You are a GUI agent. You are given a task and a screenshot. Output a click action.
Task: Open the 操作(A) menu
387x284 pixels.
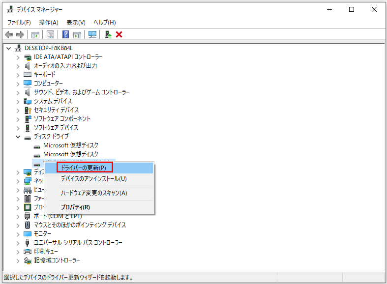49,23
